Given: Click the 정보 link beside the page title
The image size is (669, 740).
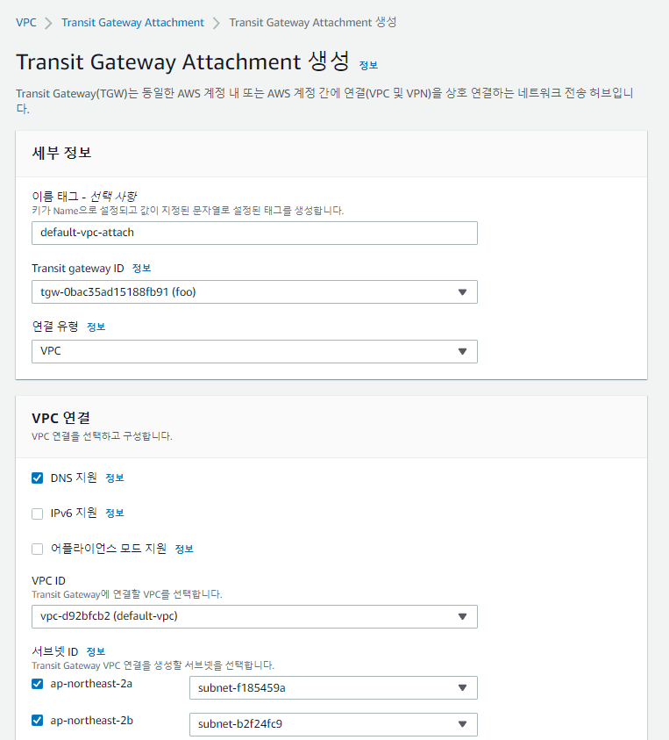Looking at the screenshot, I should pos(368,65).
